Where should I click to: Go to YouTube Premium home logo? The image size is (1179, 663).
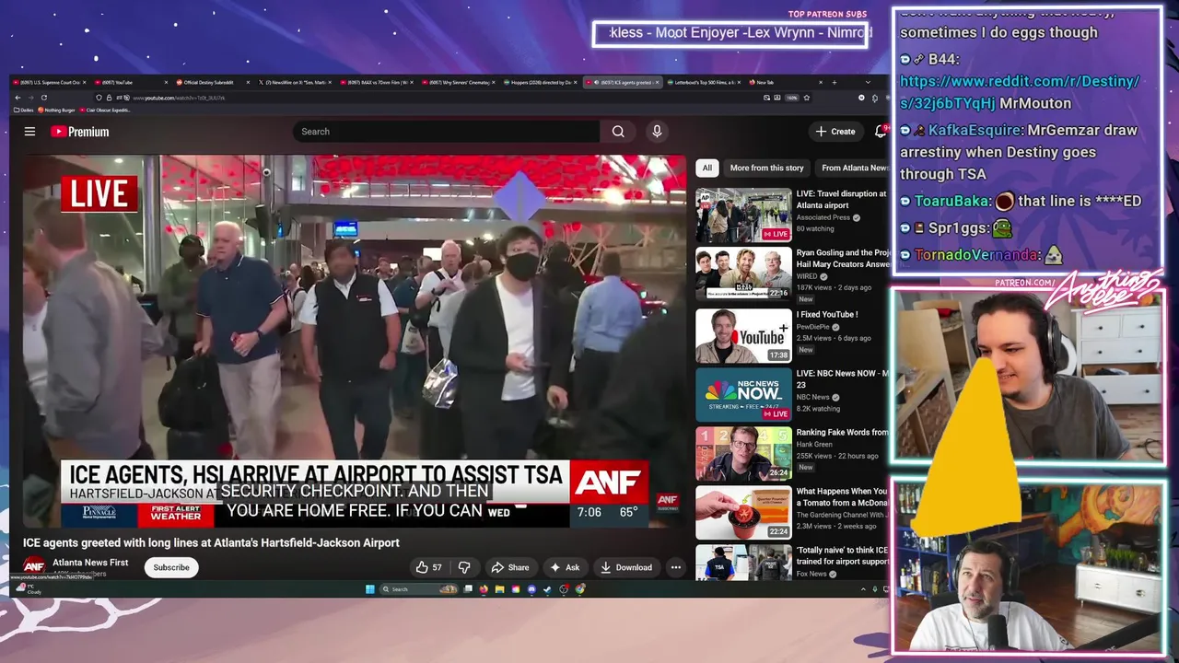79,132
